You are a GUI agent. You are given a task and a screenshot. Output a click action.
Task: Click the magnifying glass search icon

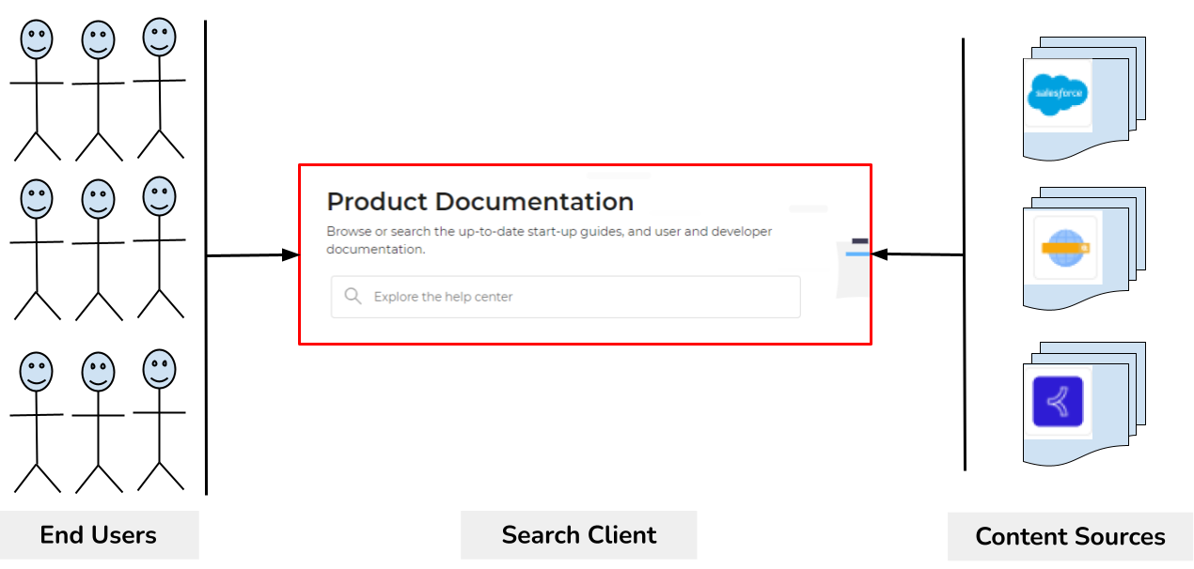coord(353,297)
